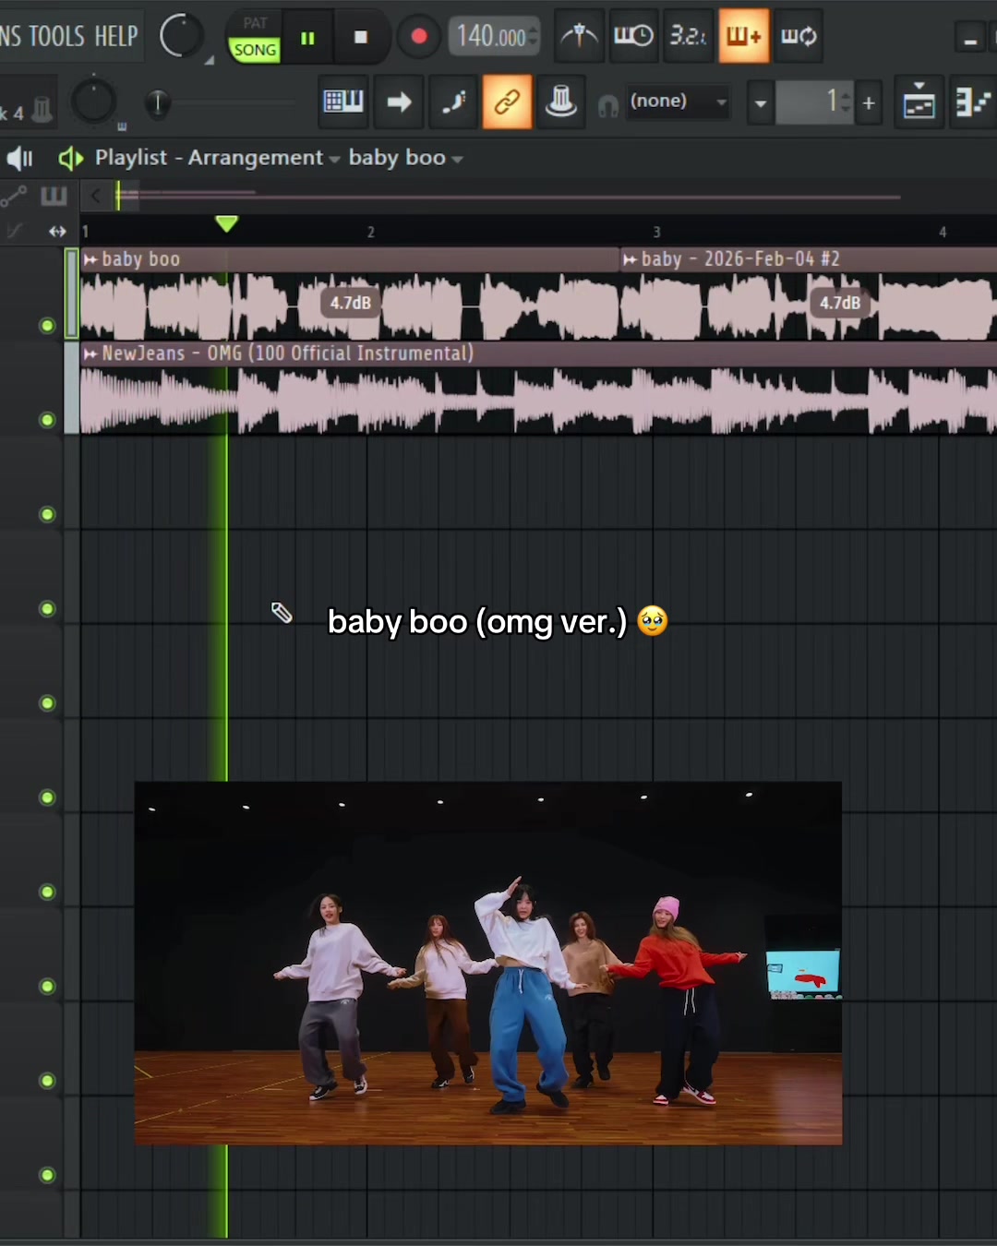The image size is (997, 1246).
Task: Toggle mute LED of fourth playlist track
Action: click(47, 608)
